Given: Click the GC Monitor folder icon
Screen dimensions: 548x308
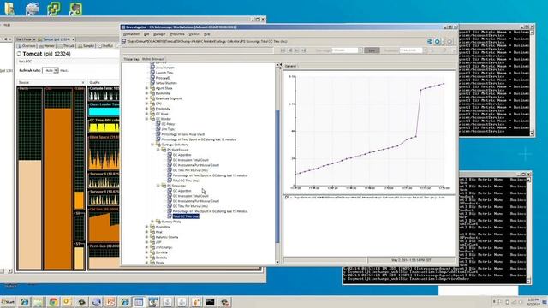Looking at the screenshot, I should tap(152, 119).
